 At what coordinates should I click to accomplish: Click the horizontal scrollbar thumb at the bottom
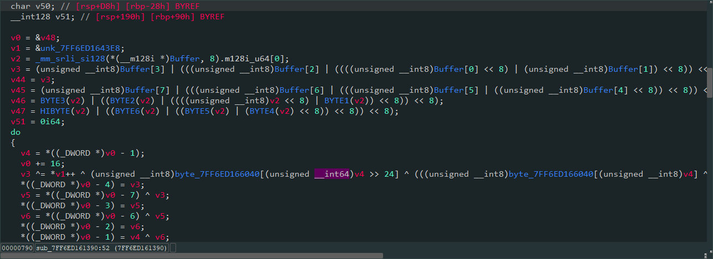click(192, 256)
